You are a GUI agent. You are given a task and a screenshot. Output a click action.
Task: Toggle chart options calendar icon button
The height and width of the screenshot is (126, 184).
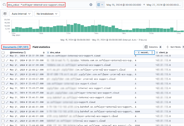tap(5, 14)
